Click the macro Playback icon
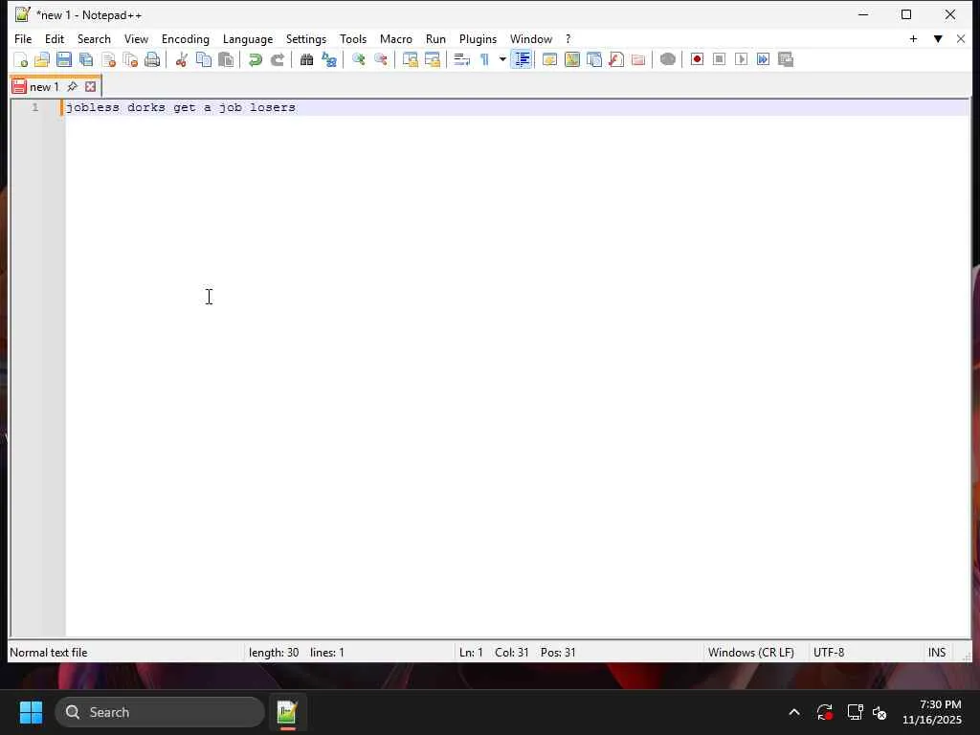This screenshot has height=735, width=980. pyautogui.click(x=742, y=59)
